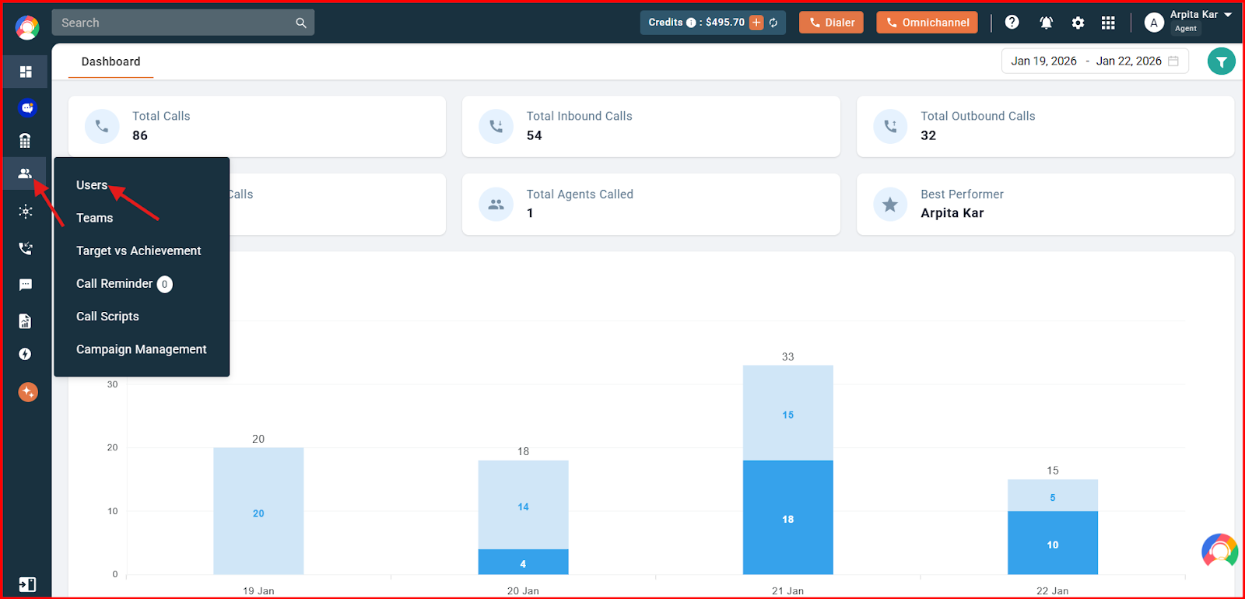Add credits with the orange plus icon
This screenshot has height=599, width=1245.
click(x=756, y=23)
